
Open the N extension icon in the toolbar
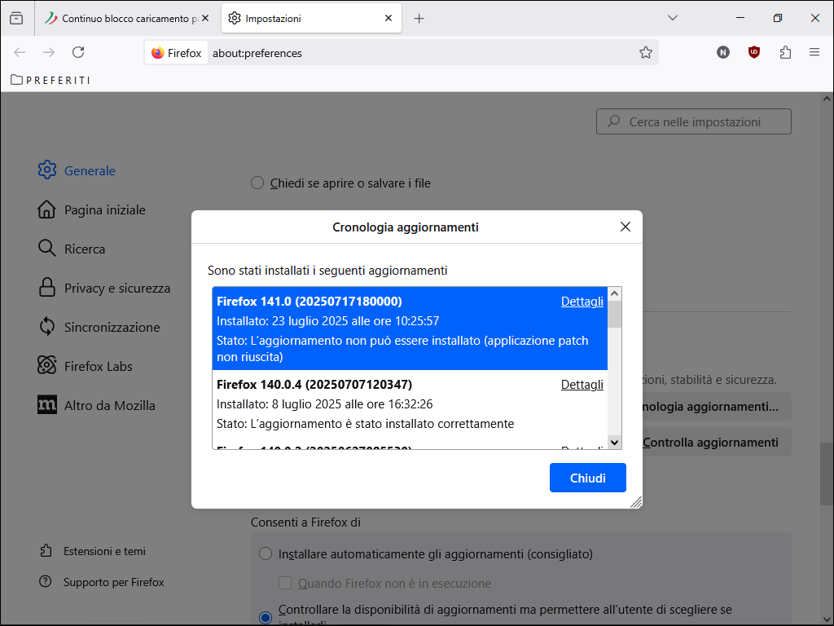723,52
